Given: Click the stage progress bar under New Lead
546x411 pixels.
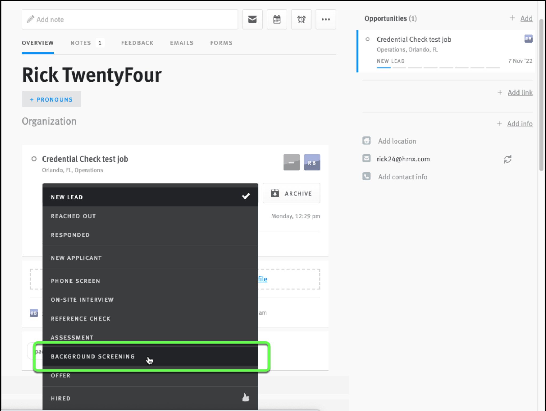Looking at the screenshot, I should point(438,68).
